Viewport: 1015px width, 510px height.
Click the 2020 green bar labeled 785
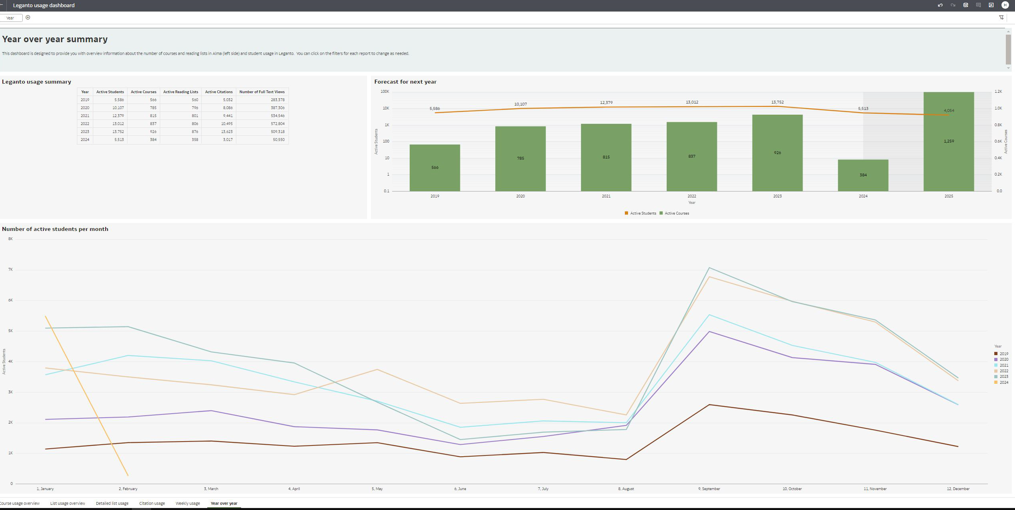[520, 158]
